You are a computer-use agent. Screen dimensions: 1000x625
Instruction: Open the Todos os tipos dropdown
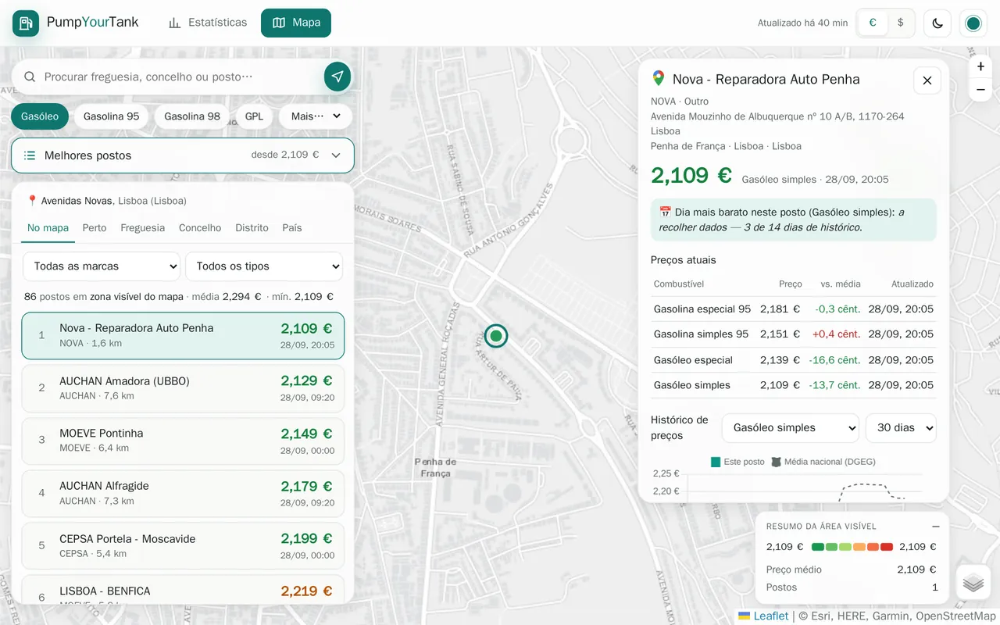(264, 266)
